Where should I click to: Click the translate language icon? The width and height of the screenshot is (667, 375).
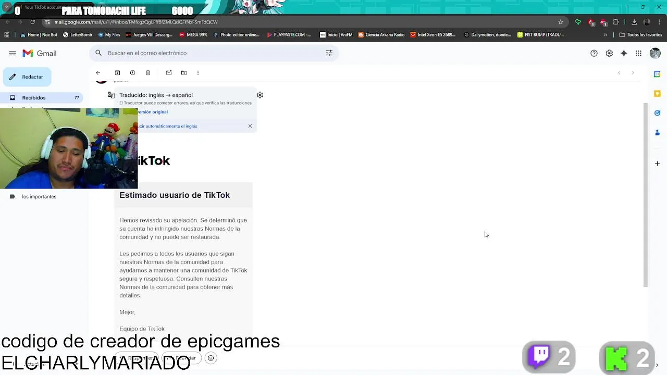point(111,95)
